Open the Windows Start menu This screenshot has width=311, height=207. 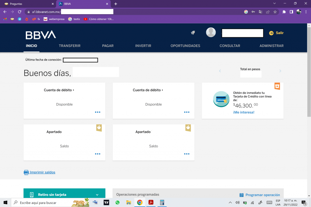[5, 202]
